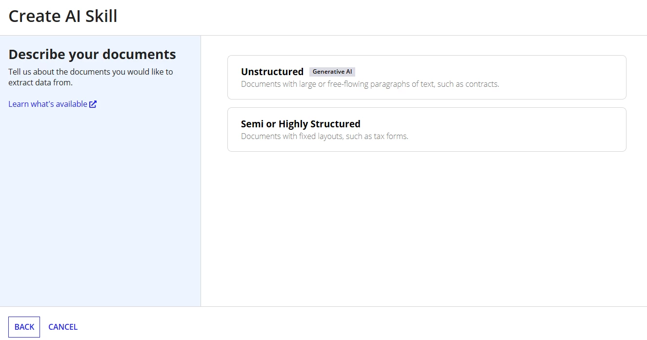Click the Semi or Highly Structured title text
647x340 pixels.
(301, 124)
